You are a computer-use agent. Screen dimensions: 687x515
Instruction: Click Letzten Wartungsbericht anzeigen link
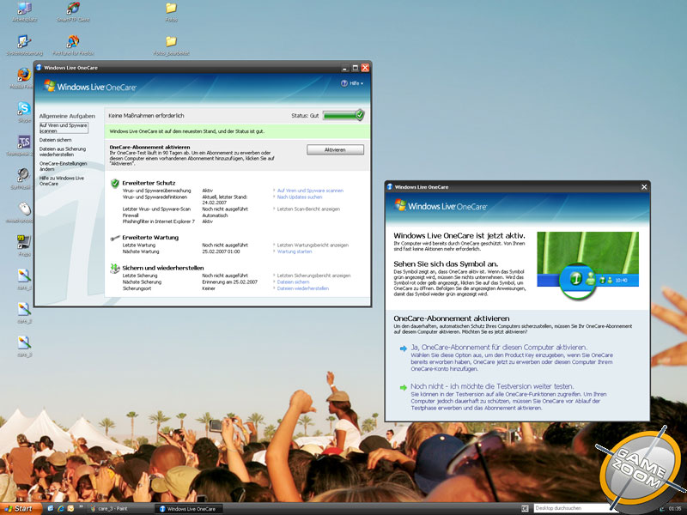pos(313,245)
